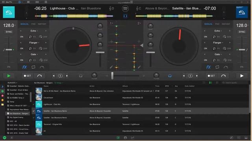Set a cue point on right deck

coord(211,76)
